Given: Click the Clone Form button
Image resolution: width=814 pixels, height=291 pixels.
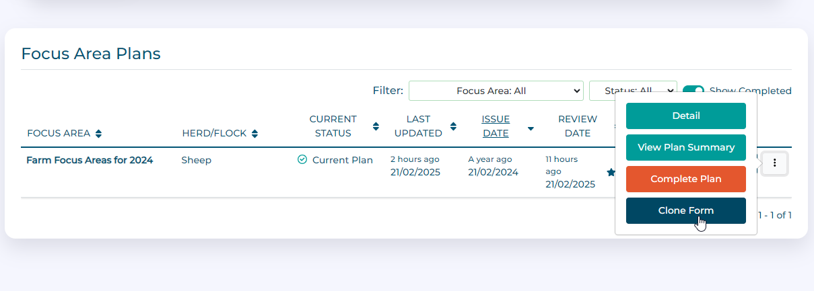Looking at the screenshot, I should (685, 210).
